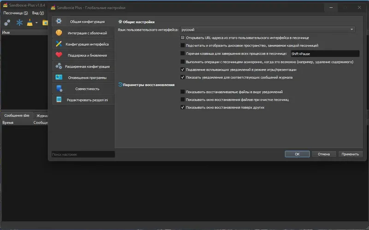Click the Shift+Pause hotkey field
The image size is (369, 230).
point(325,53)
